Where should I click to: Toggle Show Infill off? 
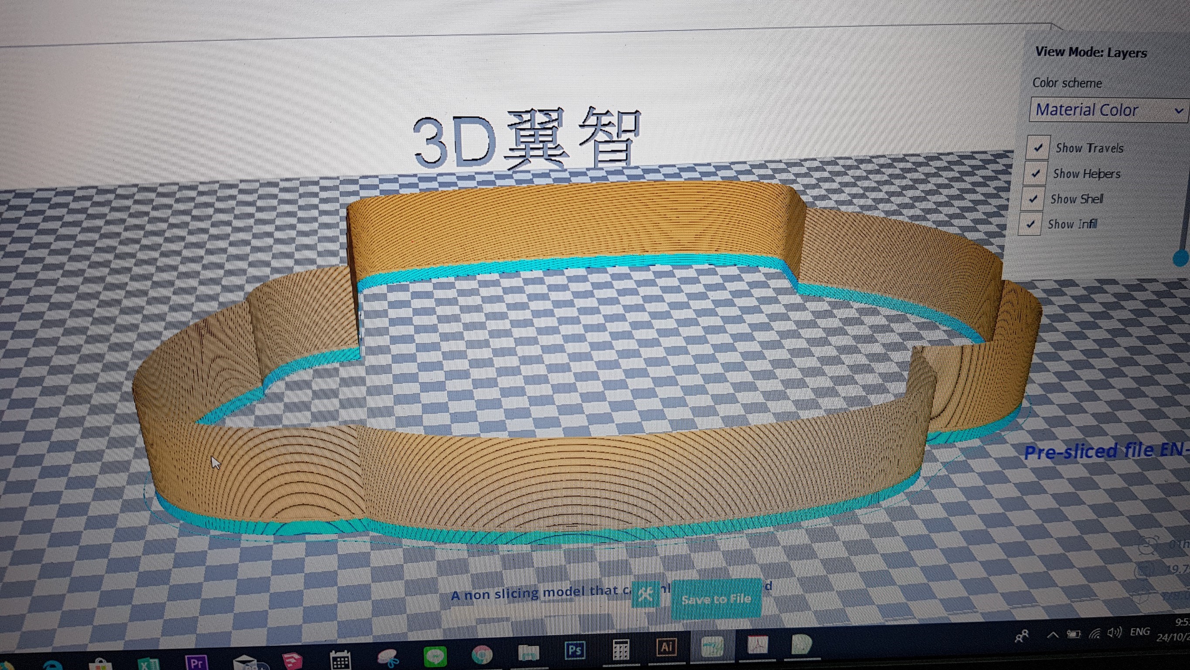click(1031, 224)
